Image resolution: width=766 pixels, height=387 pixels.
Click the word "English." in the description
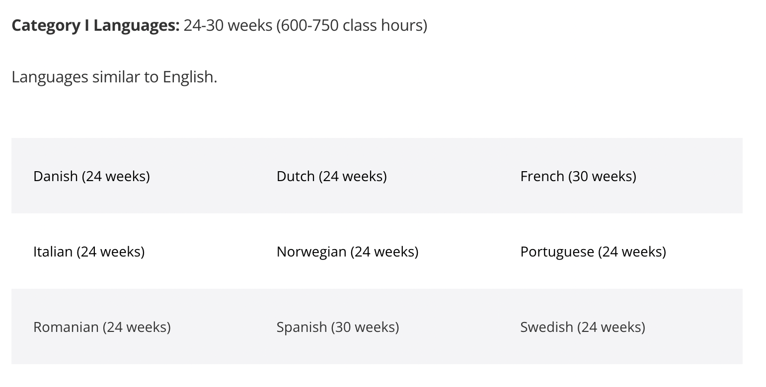(190, 77)
